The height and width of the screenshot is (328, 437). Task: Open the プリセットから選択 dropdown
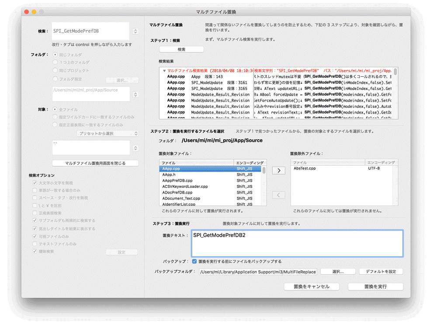pos(108,134)
